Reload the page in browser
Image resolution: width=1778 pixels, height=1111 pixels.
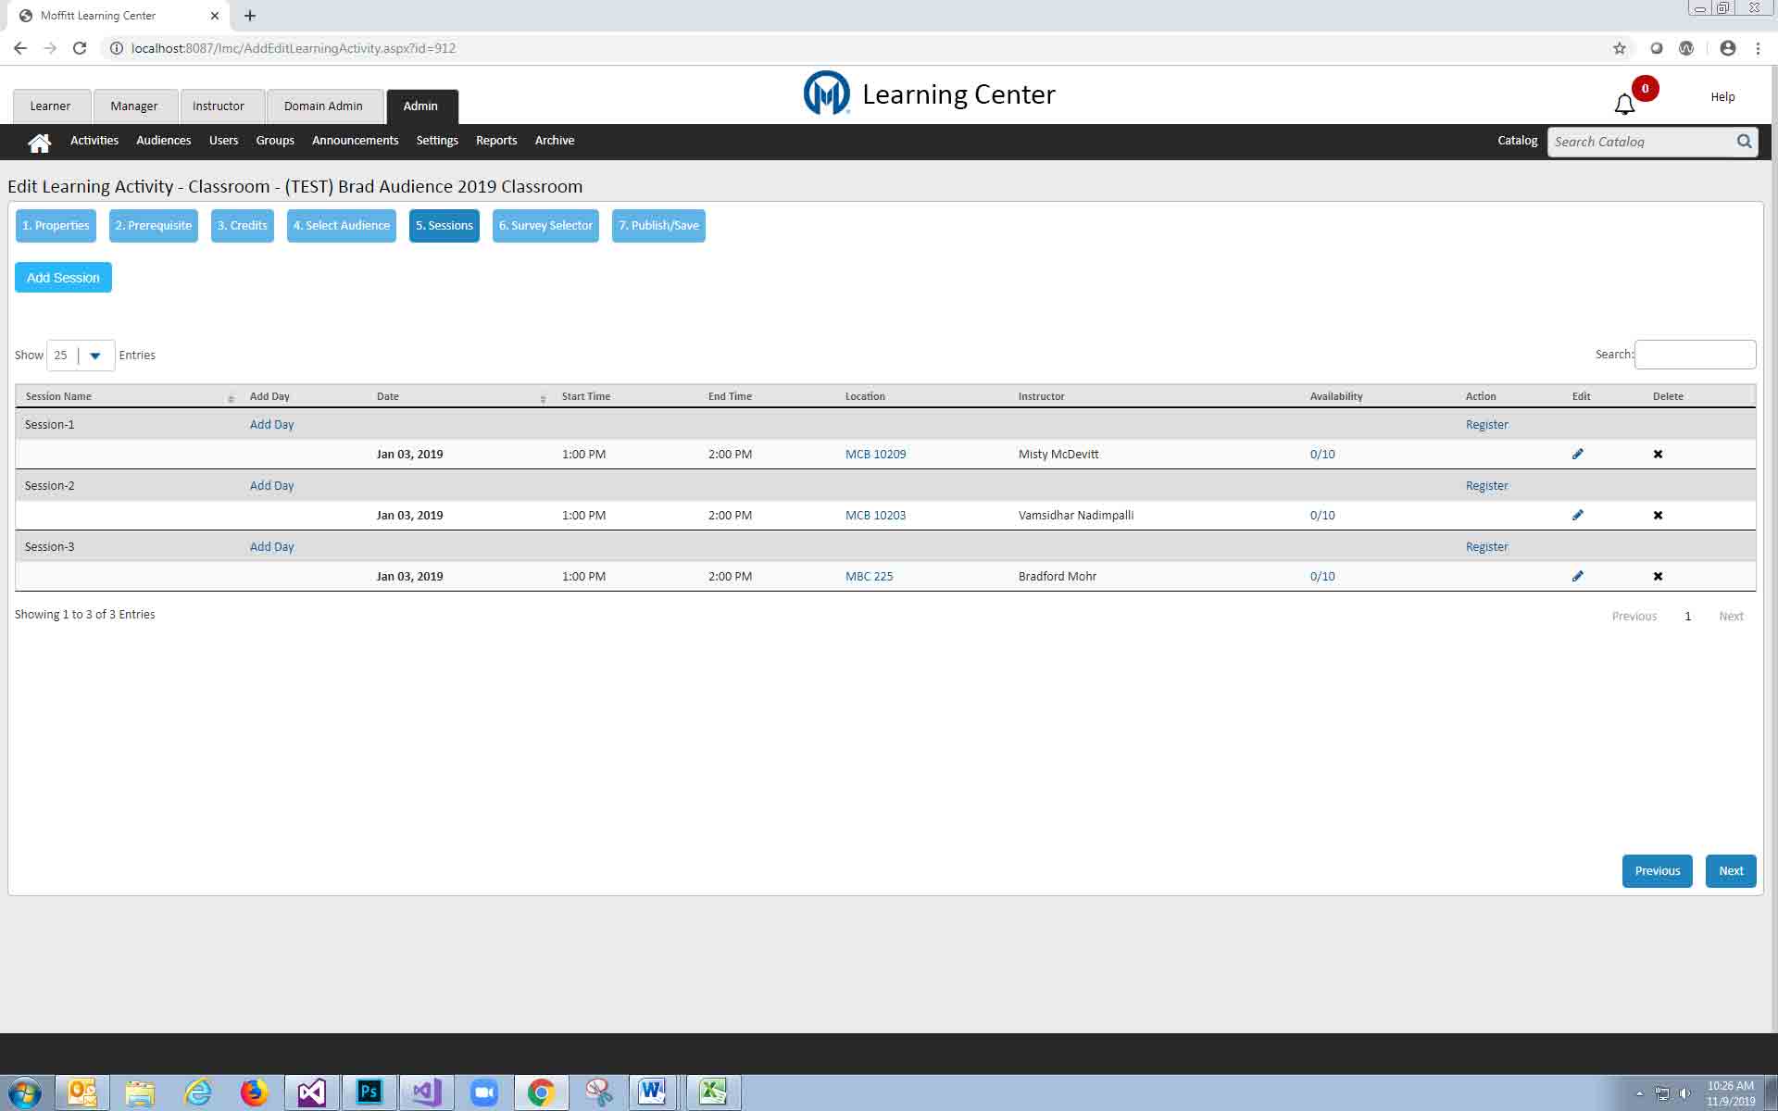(80, 48)
